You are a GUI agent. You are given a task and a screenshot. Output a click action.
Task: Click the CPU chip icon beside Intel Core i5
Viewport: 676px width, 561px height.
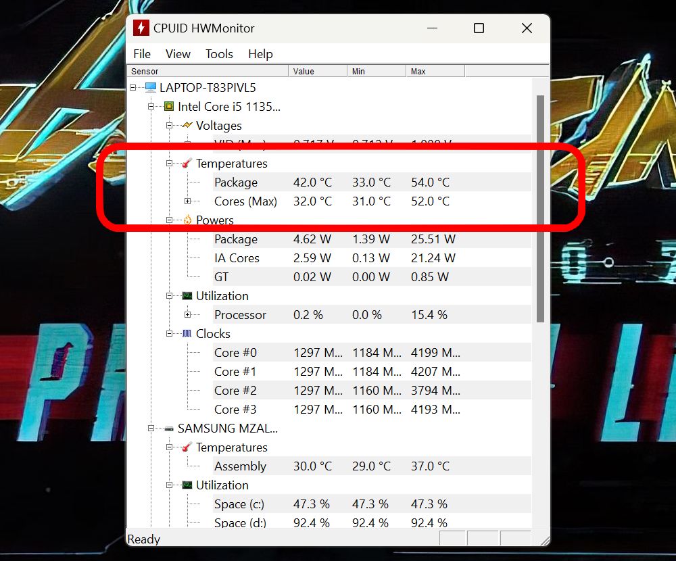point(169,107)
